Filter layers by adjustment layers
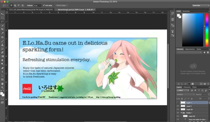210x122 pixels. tap(196, 91)
